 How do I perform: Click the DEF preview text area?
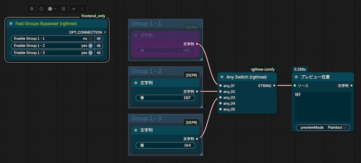point(323,107)
